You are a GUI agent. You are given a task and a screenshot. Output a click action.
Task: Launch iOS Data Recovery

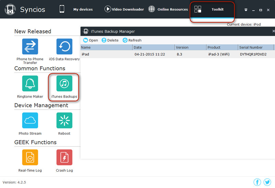64,46
